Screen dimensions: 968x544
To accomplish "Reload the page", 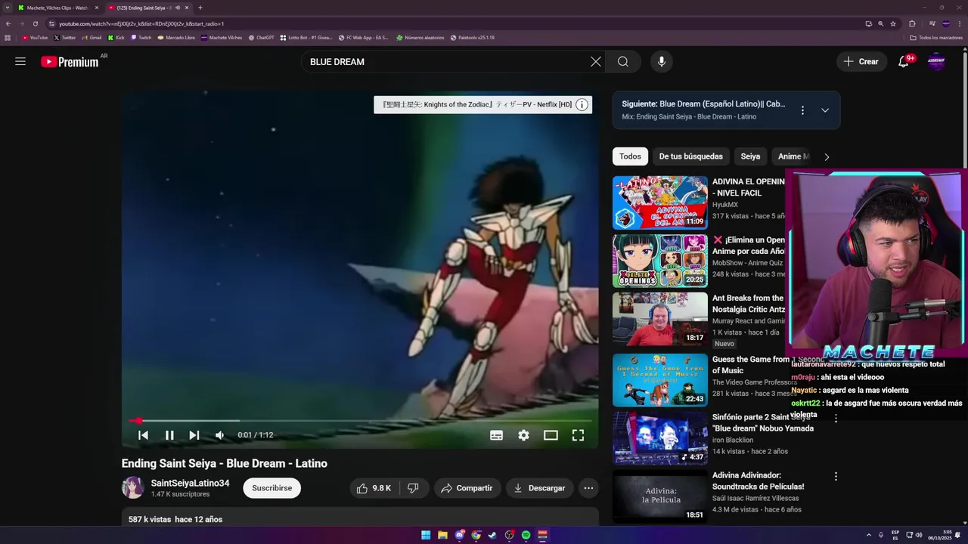I will pos(35,23).
